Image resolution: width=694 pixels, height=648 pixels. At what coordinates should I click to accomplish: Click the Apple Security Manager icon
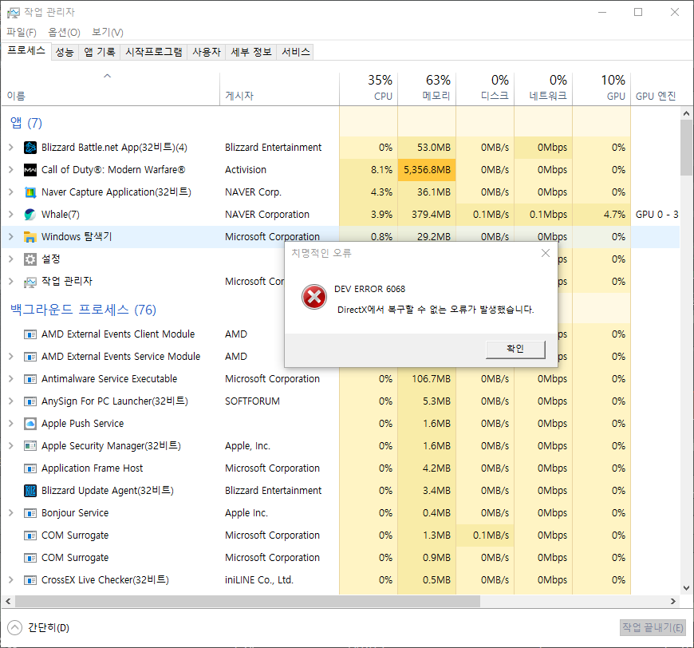[30, 446]
